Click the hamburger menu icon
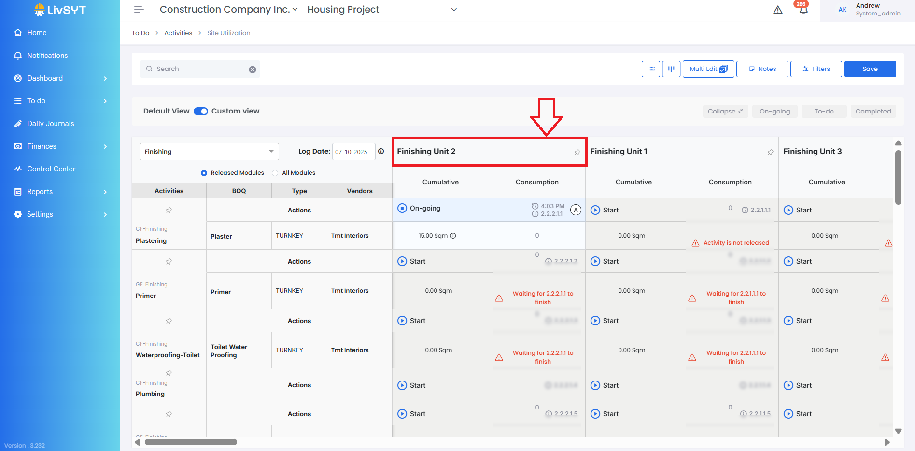Viewport: 915px width, 451px height. coord(139,10)
